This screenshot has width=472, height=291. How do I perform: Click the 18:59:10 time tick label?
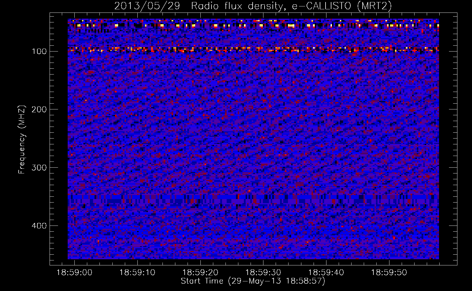tap(137, 273)
